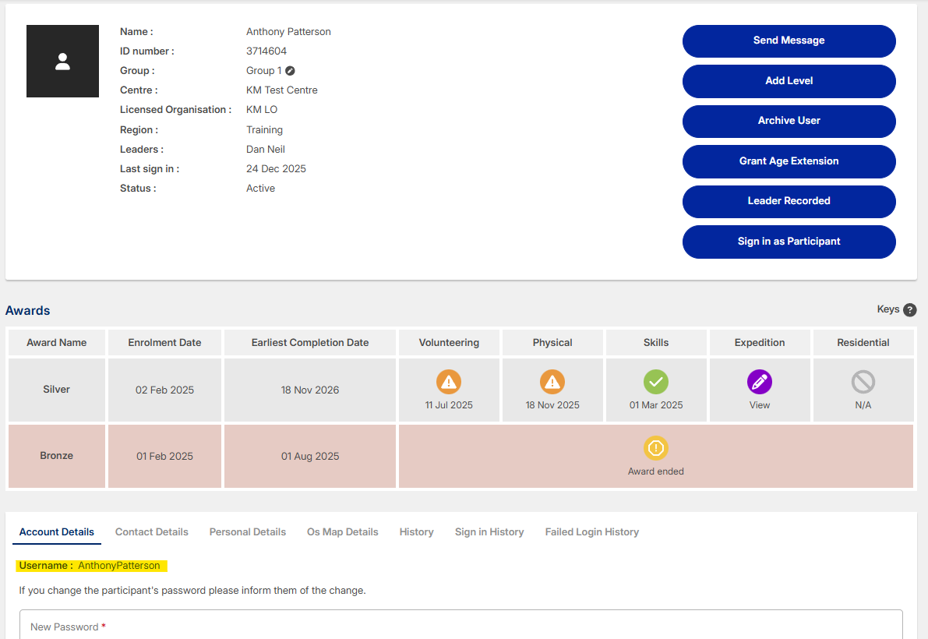Click into the New Password field
Screen dimensions: 928x639
[x=460, y=627]
